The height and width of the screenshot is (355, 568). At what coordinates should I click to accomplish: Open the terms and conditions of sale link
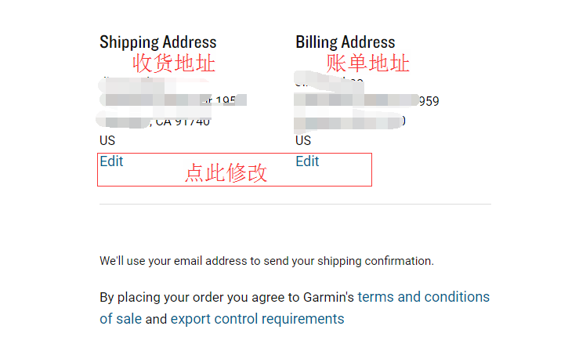click(423, 298)
